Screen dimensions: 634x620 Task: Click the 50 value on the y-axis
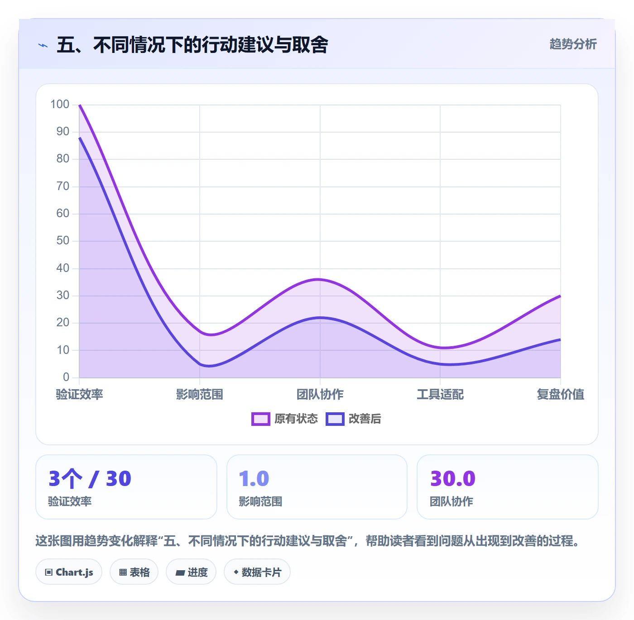point(63,241)
